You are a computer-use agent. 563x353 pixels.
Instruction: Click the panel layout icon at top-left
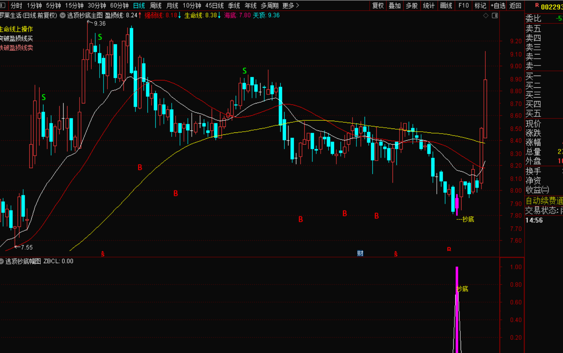pyautogui.click(x=3, y=5)
